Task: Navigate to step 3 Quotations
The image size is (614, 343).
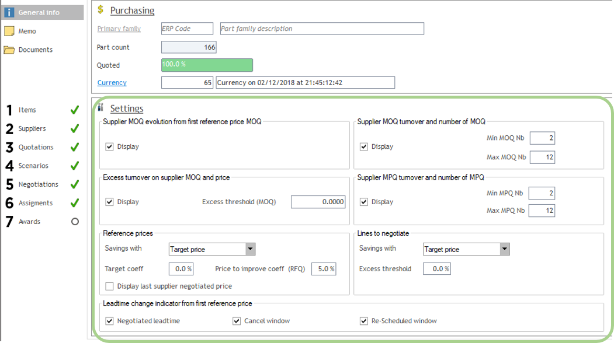Action: [x=36, y=147]
